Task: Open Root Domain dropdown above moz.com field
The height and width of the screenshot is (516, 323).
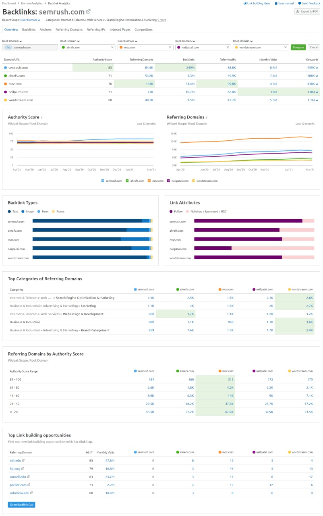Action: (127, 41)
